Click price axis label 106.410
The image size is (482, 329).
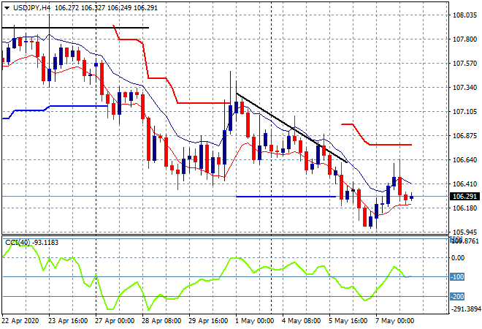pyautogui.click(x=464, y=184)
